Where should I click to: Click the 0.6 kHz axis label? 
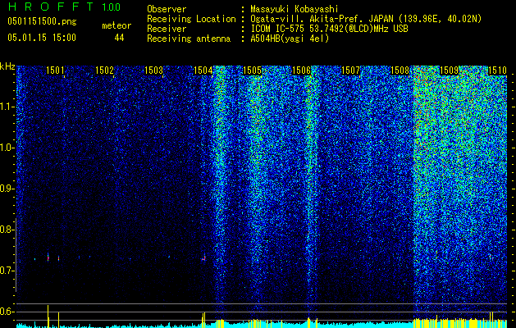click(7, 312)
